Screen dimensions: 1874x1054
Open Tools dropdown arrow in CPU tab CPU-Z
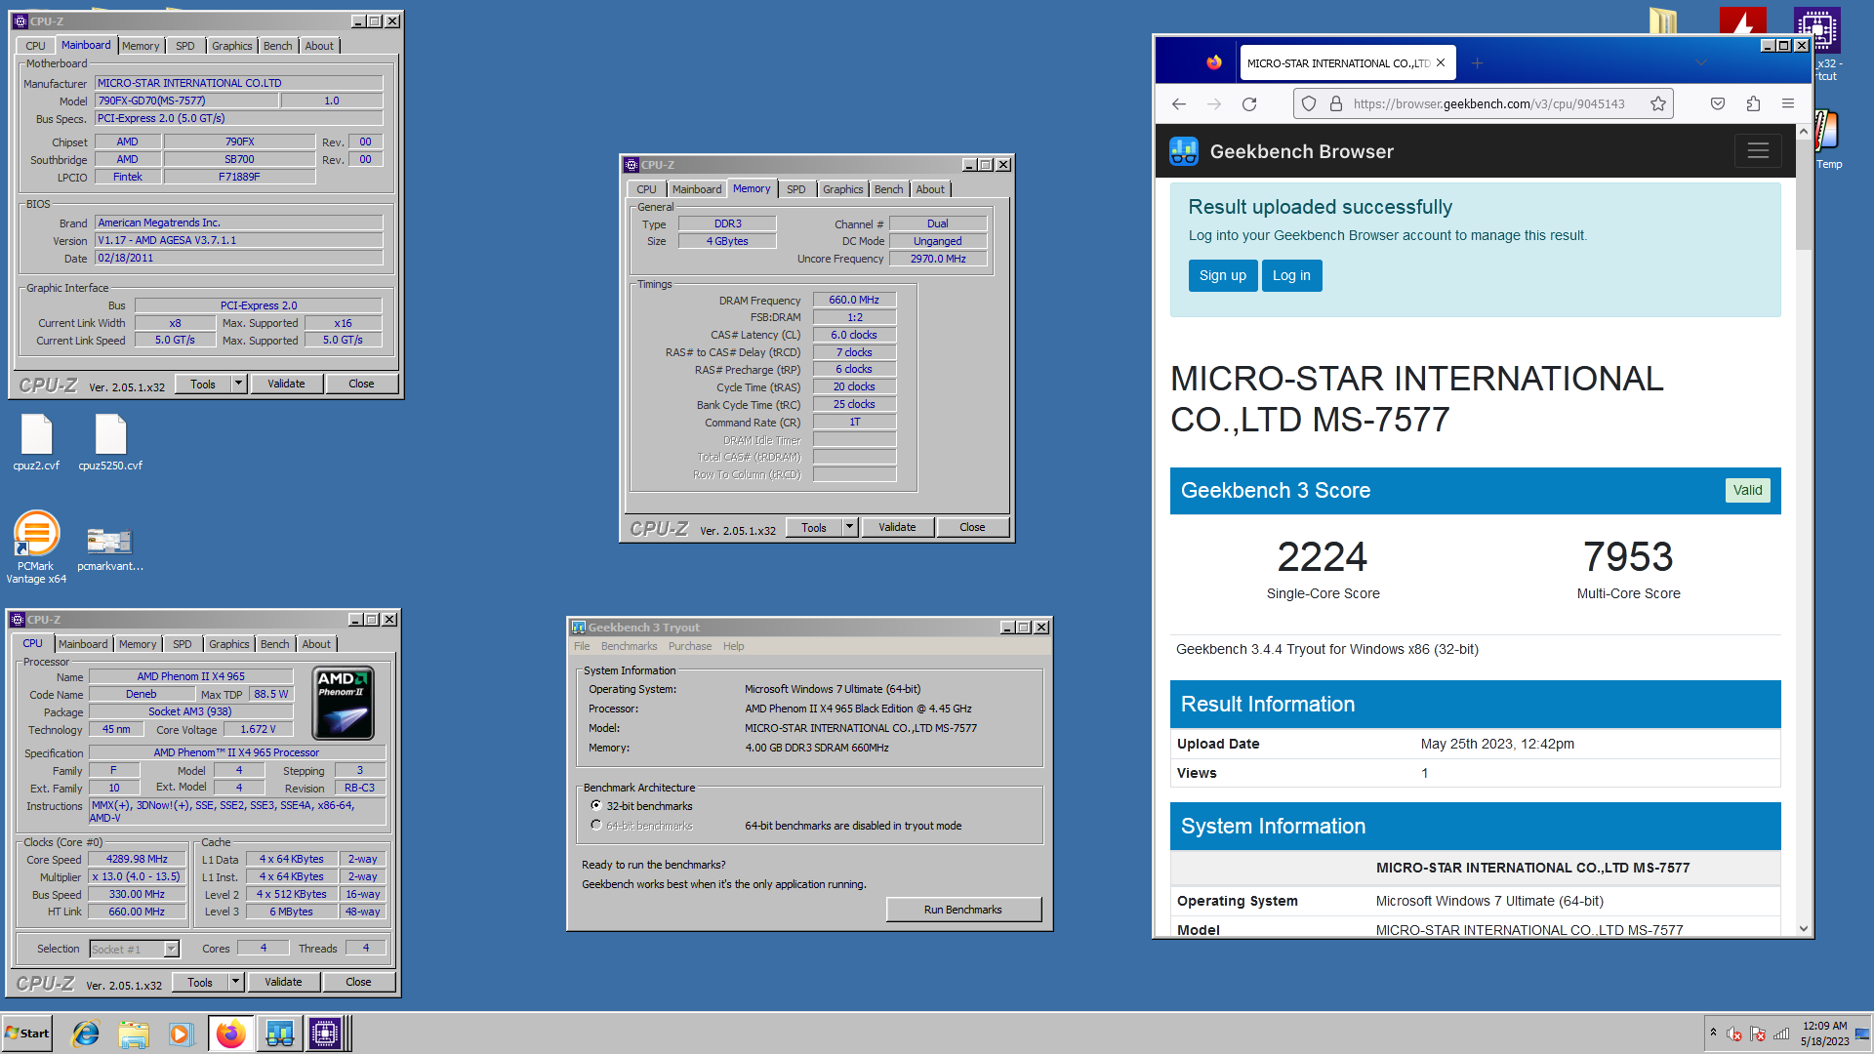pos(235,982)
